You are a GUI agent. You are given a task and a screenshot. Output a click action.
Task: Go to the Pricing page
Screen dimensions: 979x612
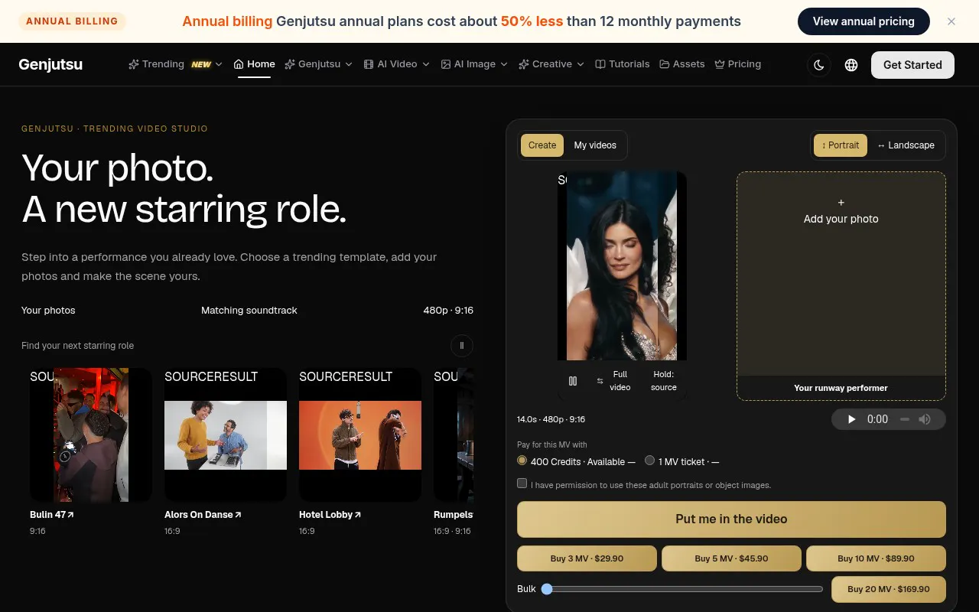point(738,64)
